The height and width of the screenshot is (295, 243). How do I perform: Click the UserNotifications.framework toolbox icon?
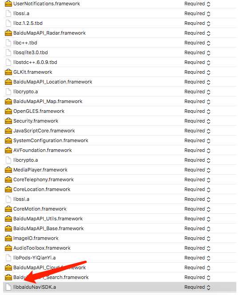(x=8, y=4)
